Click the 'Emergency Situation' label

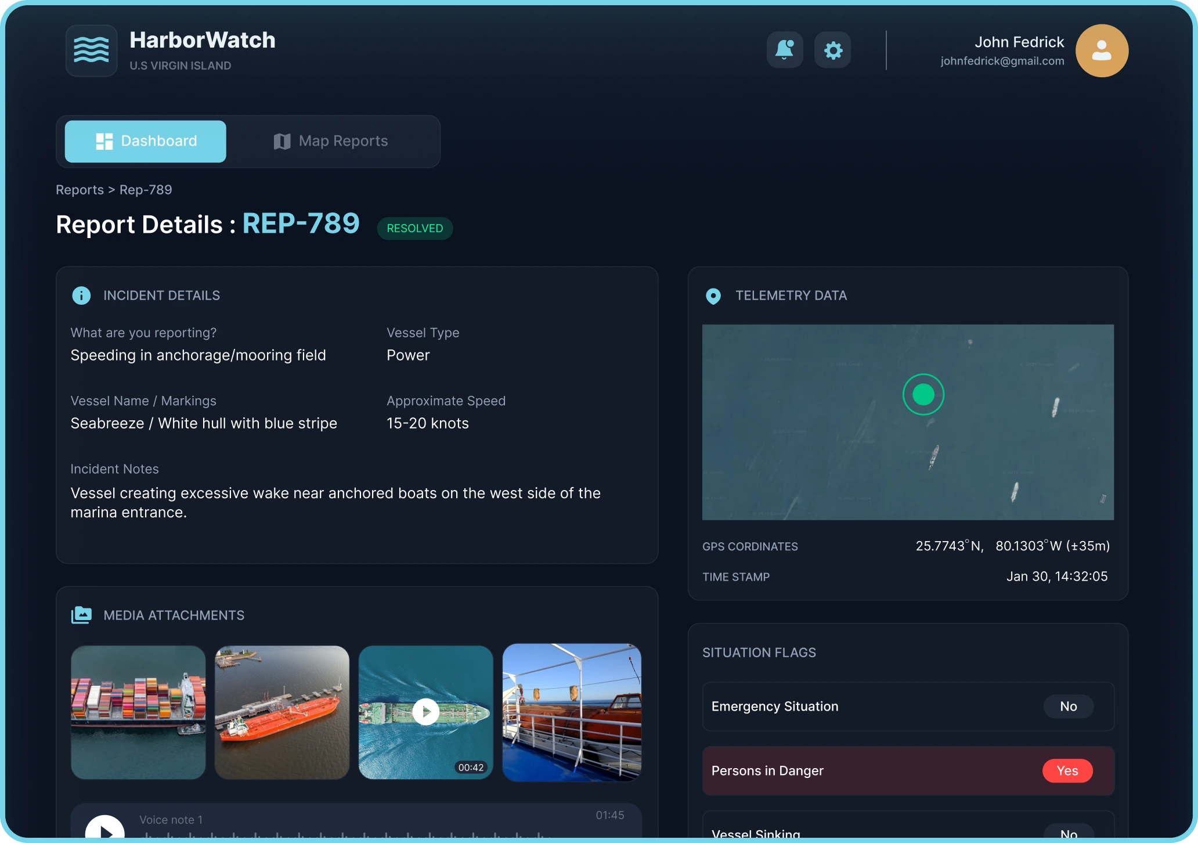coord(775,707)
